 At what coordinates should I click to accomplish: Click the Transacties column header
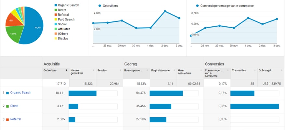click(239, 70)
